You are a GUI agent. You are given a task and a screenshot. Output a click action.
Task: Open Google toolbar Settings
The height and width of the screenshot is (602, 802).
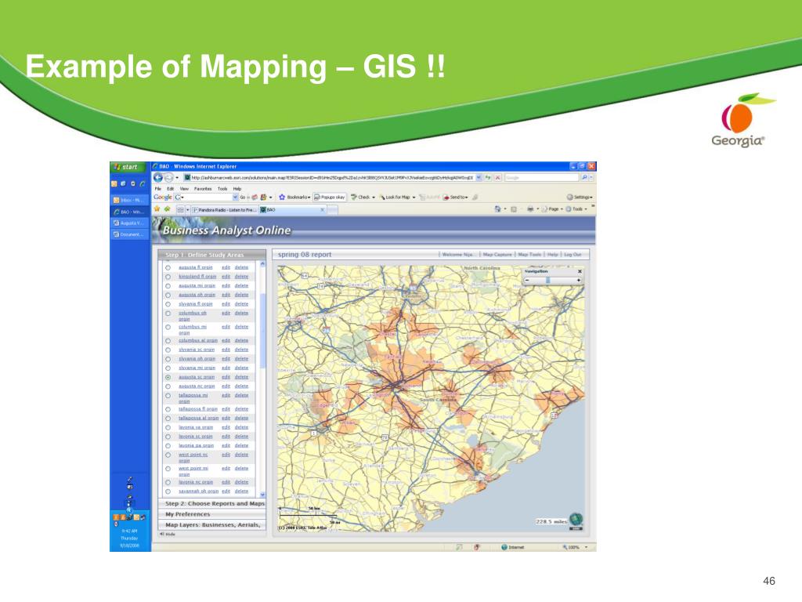(580, 197)
